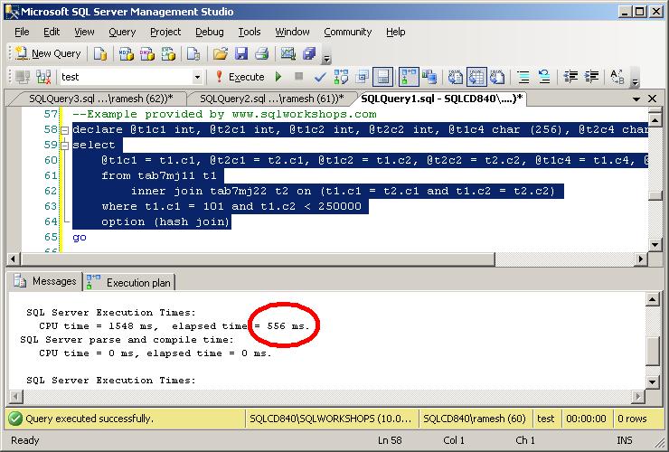Open the active files list arrow
This screenshot has width=669, height=452.
click(x=636, y=99)
